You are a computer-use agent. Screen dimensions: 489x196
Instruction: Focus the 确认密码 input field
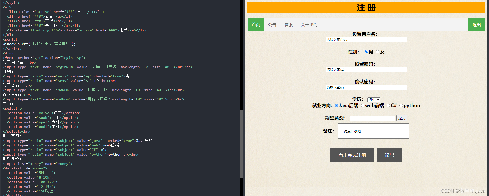[x=366, y=87]
